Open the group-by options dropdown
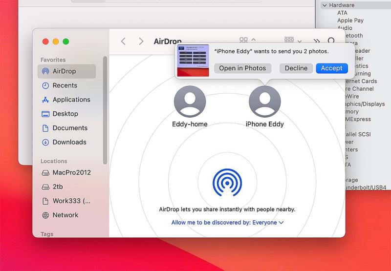The height and width of the screenshot is (271, 391). (x=293, y=40)
